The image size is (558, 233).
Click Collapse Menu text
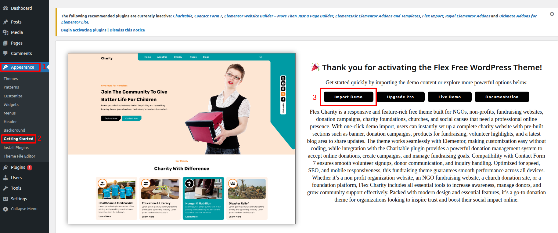[24, 209]
